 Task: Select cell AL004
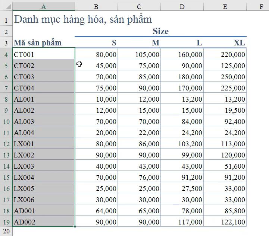click(44, 133)
